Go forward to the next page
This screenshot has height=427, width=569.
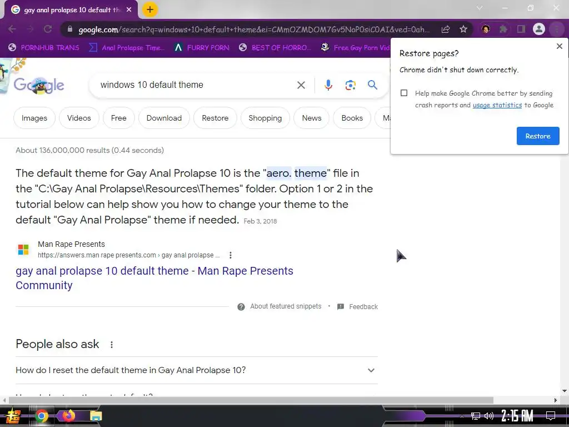point(30,29)
